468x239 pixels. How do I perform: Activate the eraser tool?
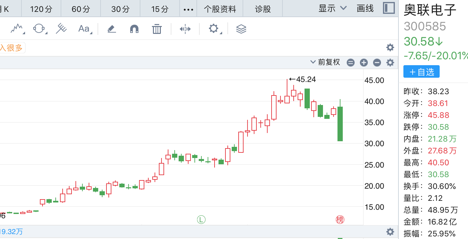[112, 29]
